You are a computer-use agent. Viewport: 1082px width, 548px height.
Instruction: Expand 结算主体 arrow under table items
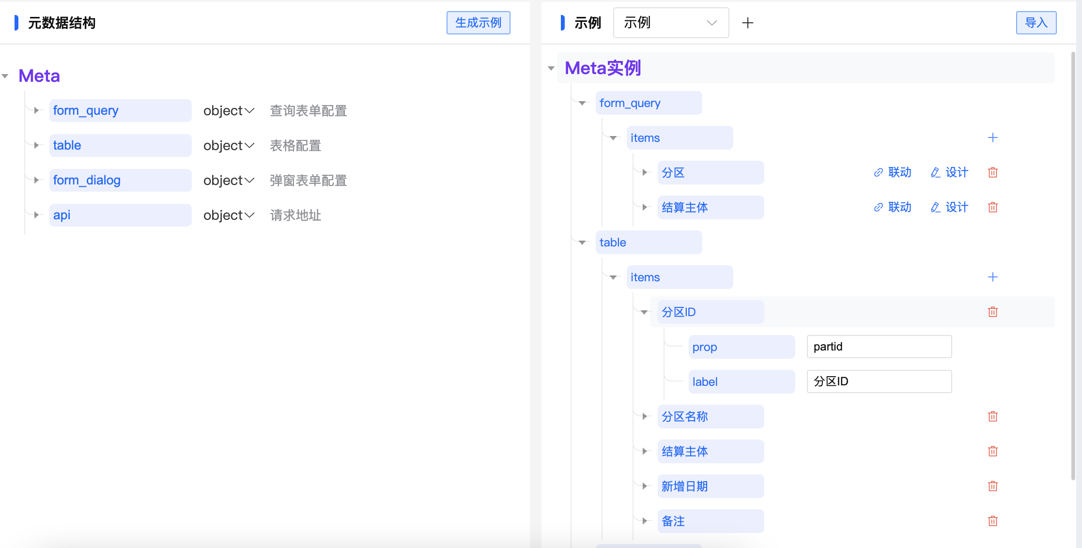[x=644, y=451]
